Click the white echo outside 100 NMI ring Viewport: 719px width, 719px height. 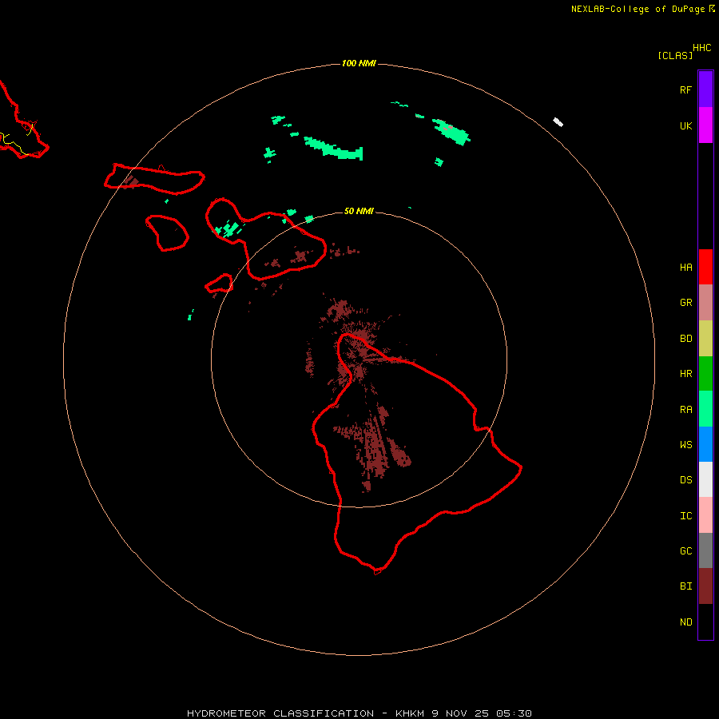558,122
